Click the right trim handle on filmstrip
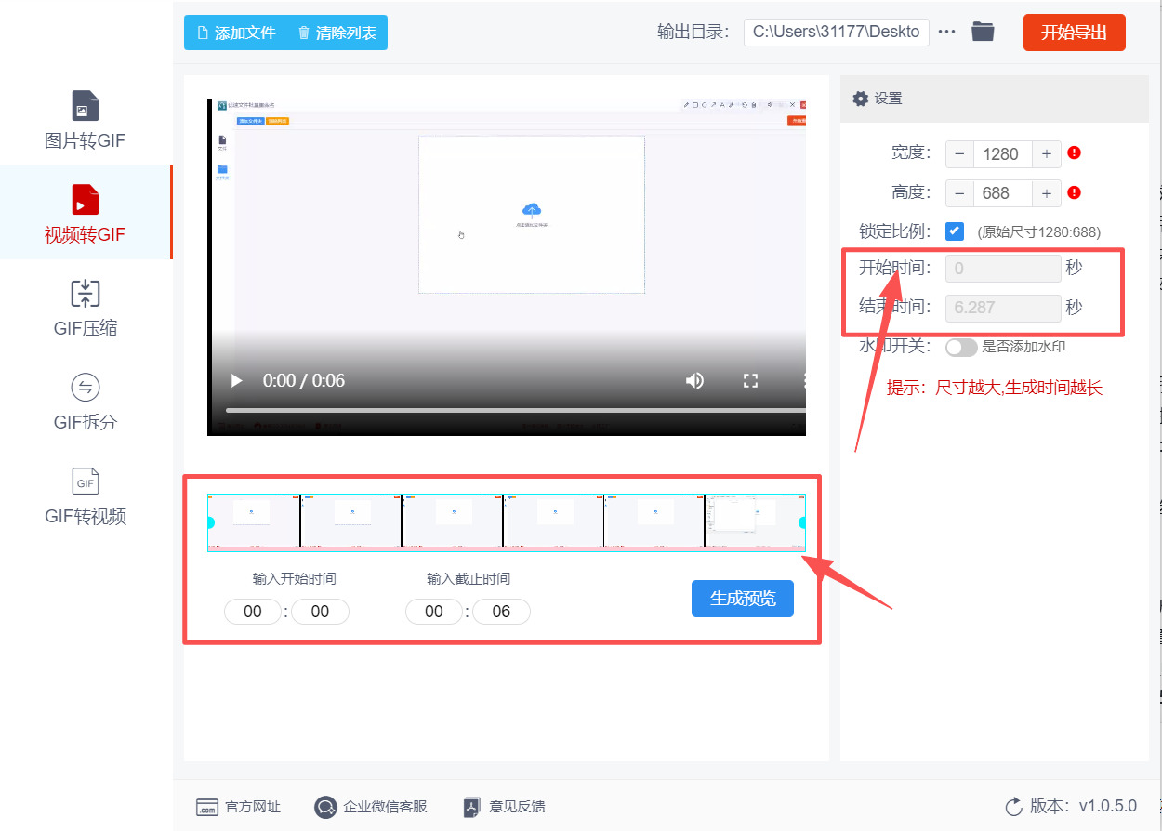The image size is (1162, 831). pyautogui.click(x=802, y=522)
